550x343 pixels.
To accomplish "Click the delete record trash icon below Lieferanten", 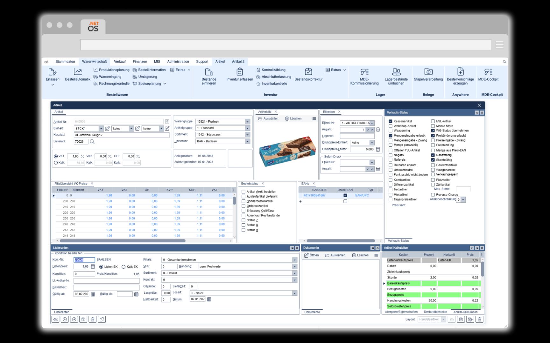I will point(92,319).
